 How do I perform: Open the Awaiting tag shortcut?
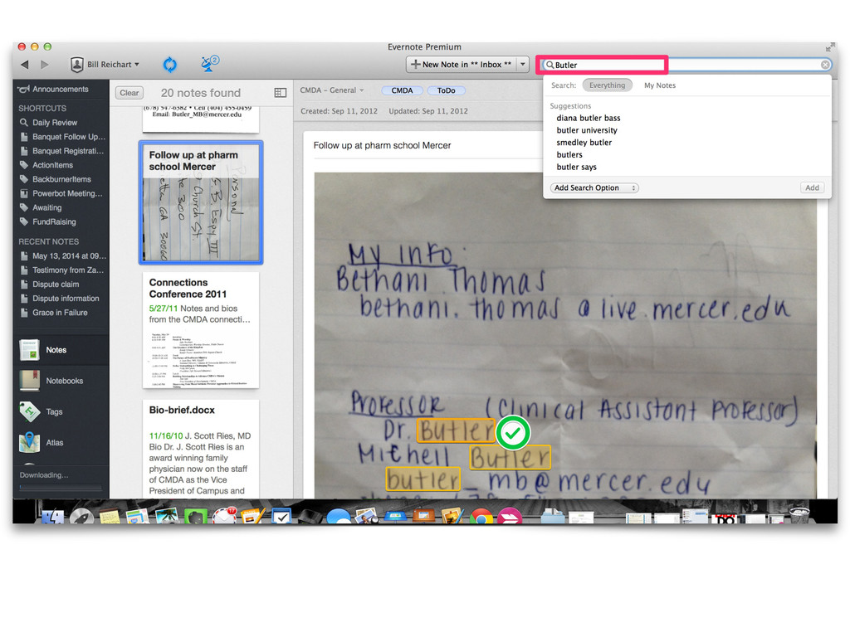[46, 207]
